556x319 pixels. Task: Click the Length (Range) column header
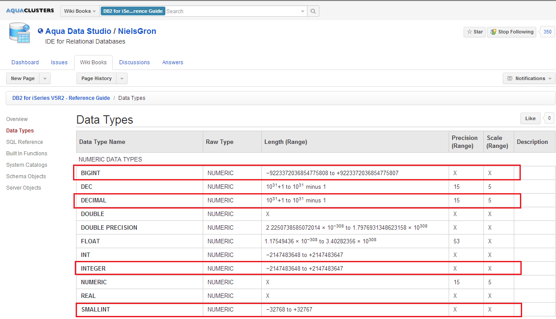[x=355, y=142]
